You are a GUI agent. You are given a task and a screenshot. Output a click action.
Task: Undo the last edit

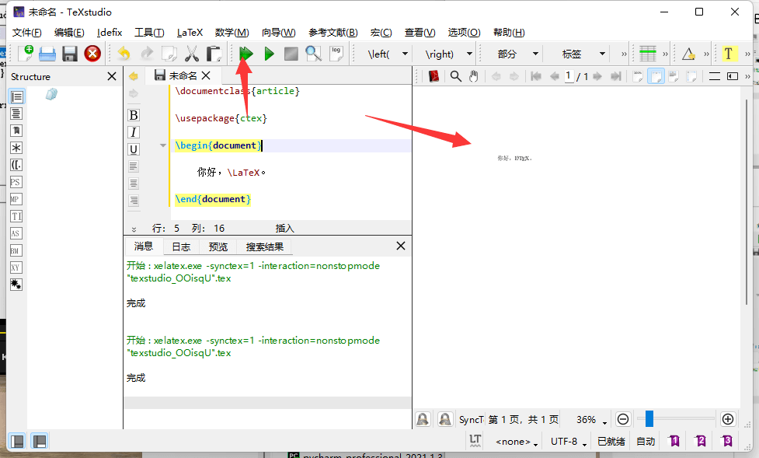pyautogui.click(x=124, y=54)
